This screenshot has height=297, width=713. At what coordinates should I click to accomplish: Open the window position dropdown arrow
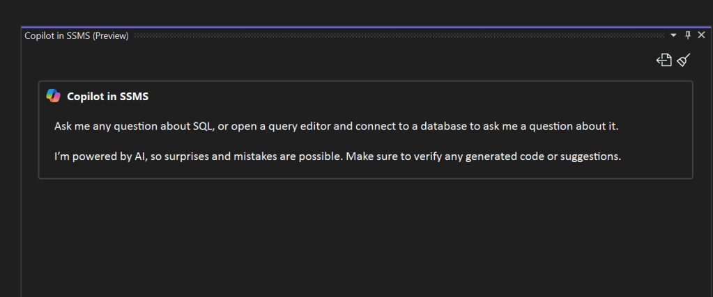tap(674, 35)
